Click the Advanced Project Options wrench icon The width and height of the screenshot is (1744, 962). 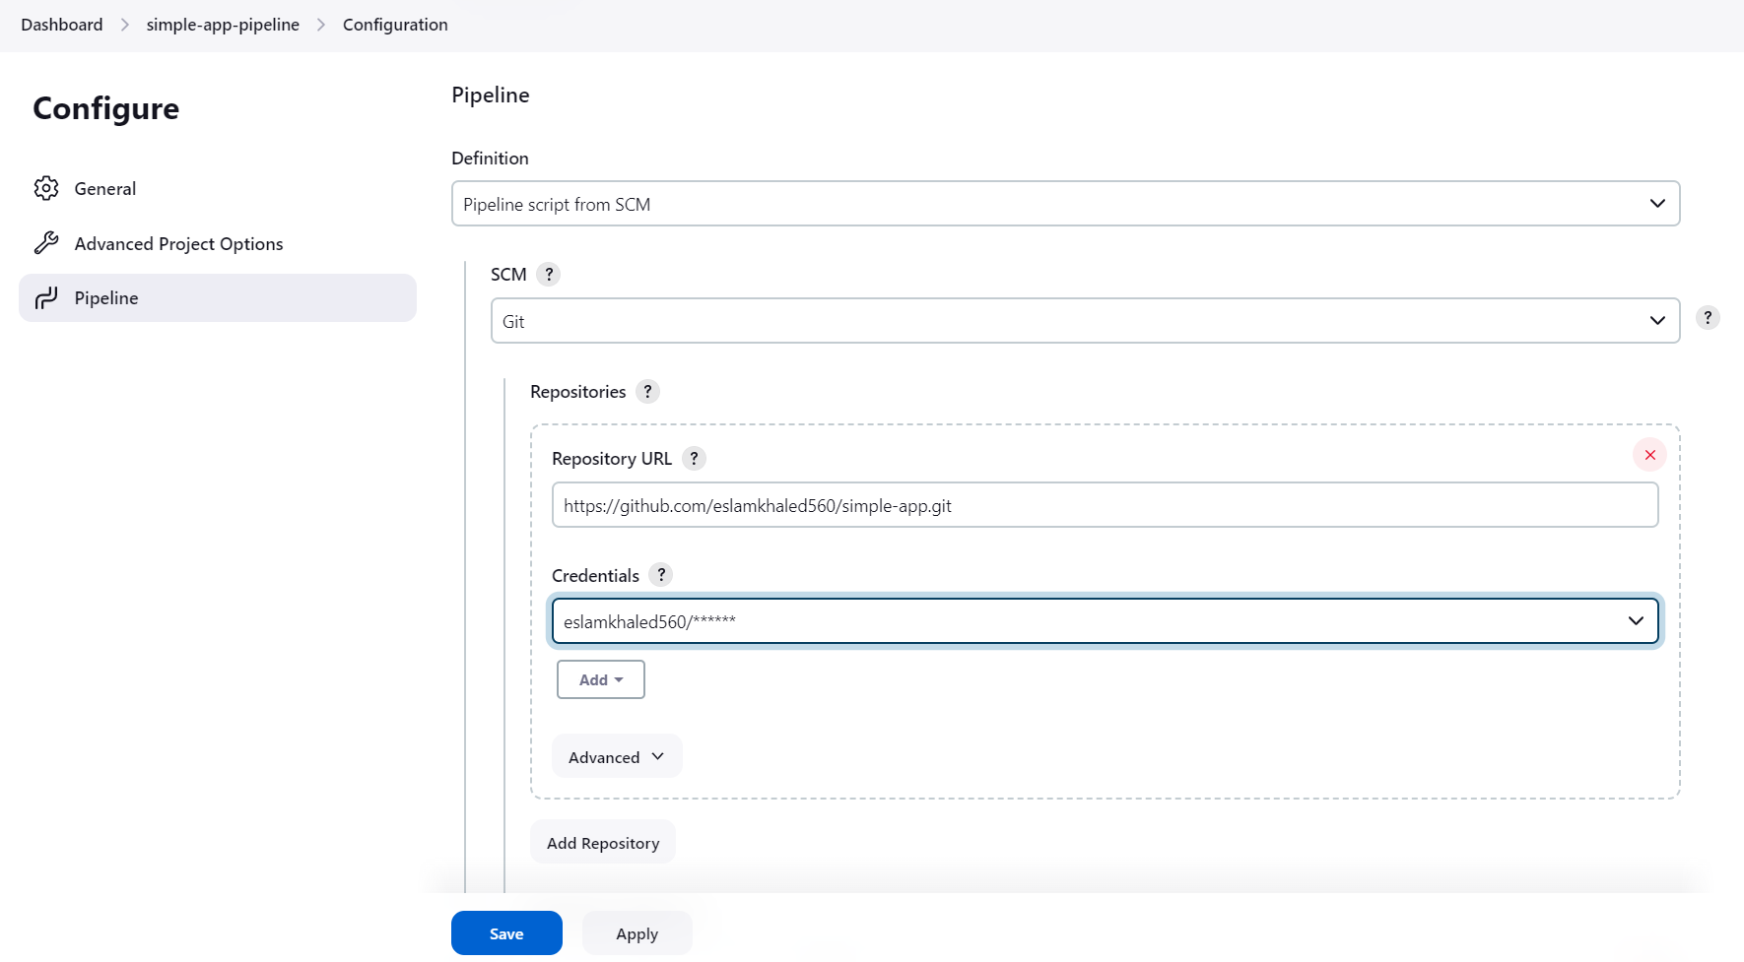click(x=46, y=242)
